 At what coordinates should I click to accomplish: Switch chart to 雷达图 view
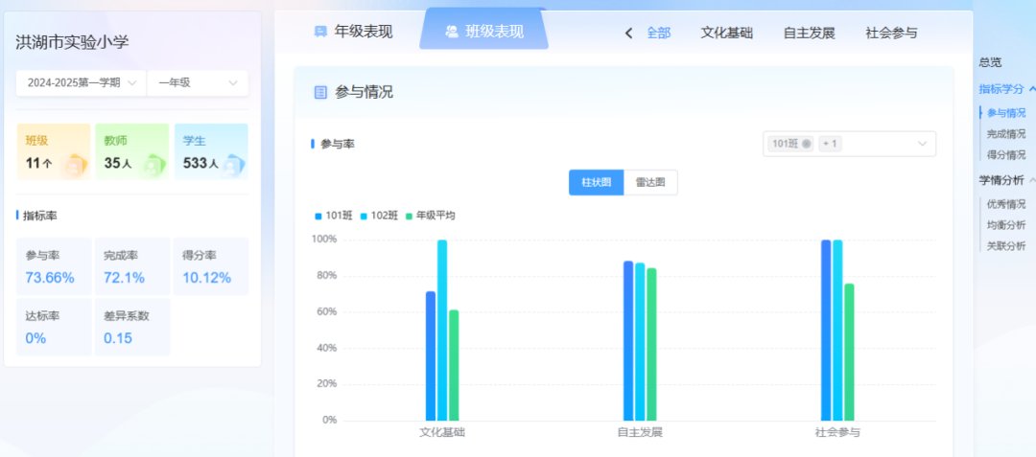(x=650, y=183)
